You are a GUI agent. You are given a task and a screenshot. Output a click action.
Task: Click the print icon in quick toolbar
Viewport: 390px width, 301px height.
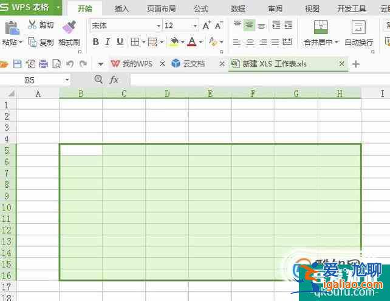click(43, 64)
